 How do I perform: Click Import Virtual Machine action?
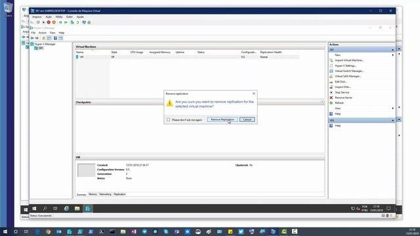pyautogui.click(x=349, y=60)
